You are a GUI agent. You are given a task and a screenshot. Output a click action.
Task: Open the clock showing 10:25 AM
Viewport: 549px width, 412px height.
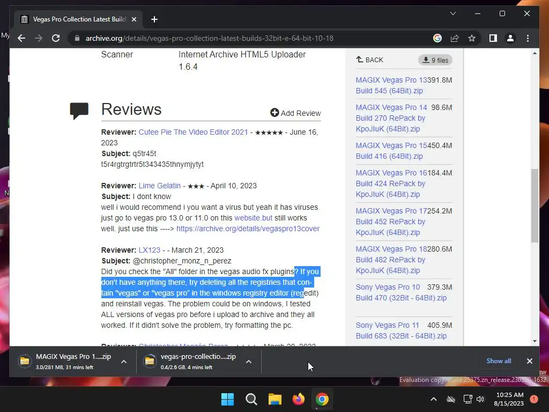tap(509, 399)
